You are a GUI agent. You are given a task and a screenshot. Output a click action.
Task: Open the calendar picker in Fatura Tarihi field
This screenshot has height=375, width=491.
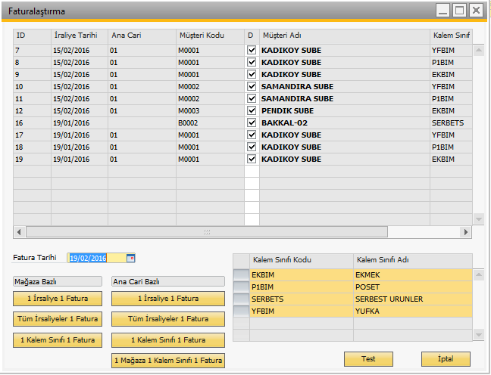click(x=131, y=259)
